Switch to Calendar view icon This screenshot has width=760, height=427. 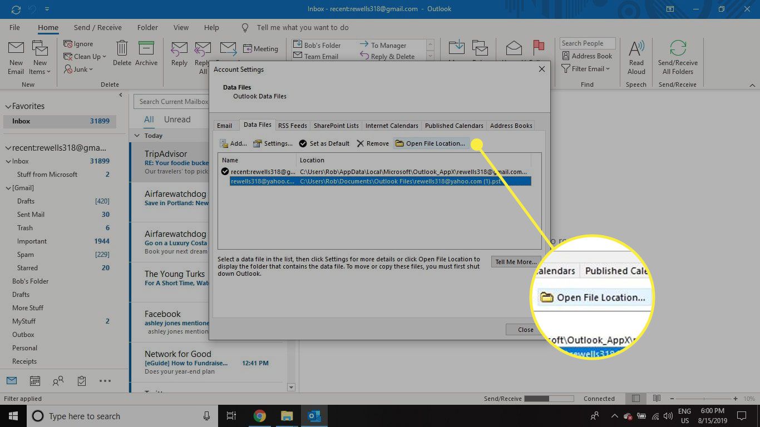[x=35, y=381]
